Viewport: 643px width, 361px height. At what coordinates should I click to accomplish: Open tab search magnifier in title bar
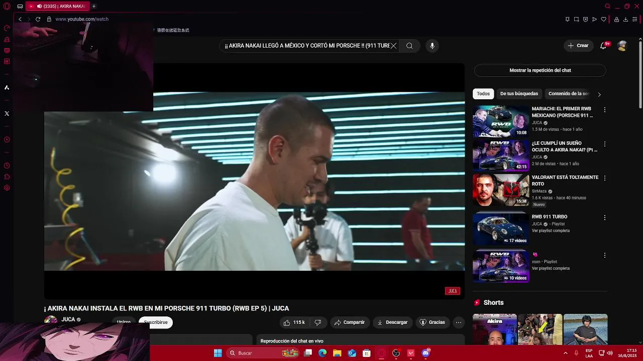pos(607,6)
